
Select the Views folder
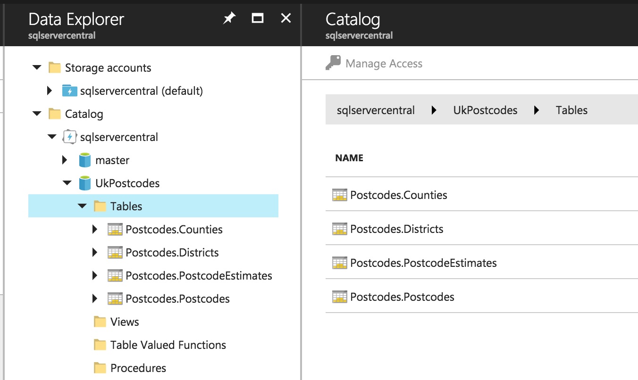(125, 322)
